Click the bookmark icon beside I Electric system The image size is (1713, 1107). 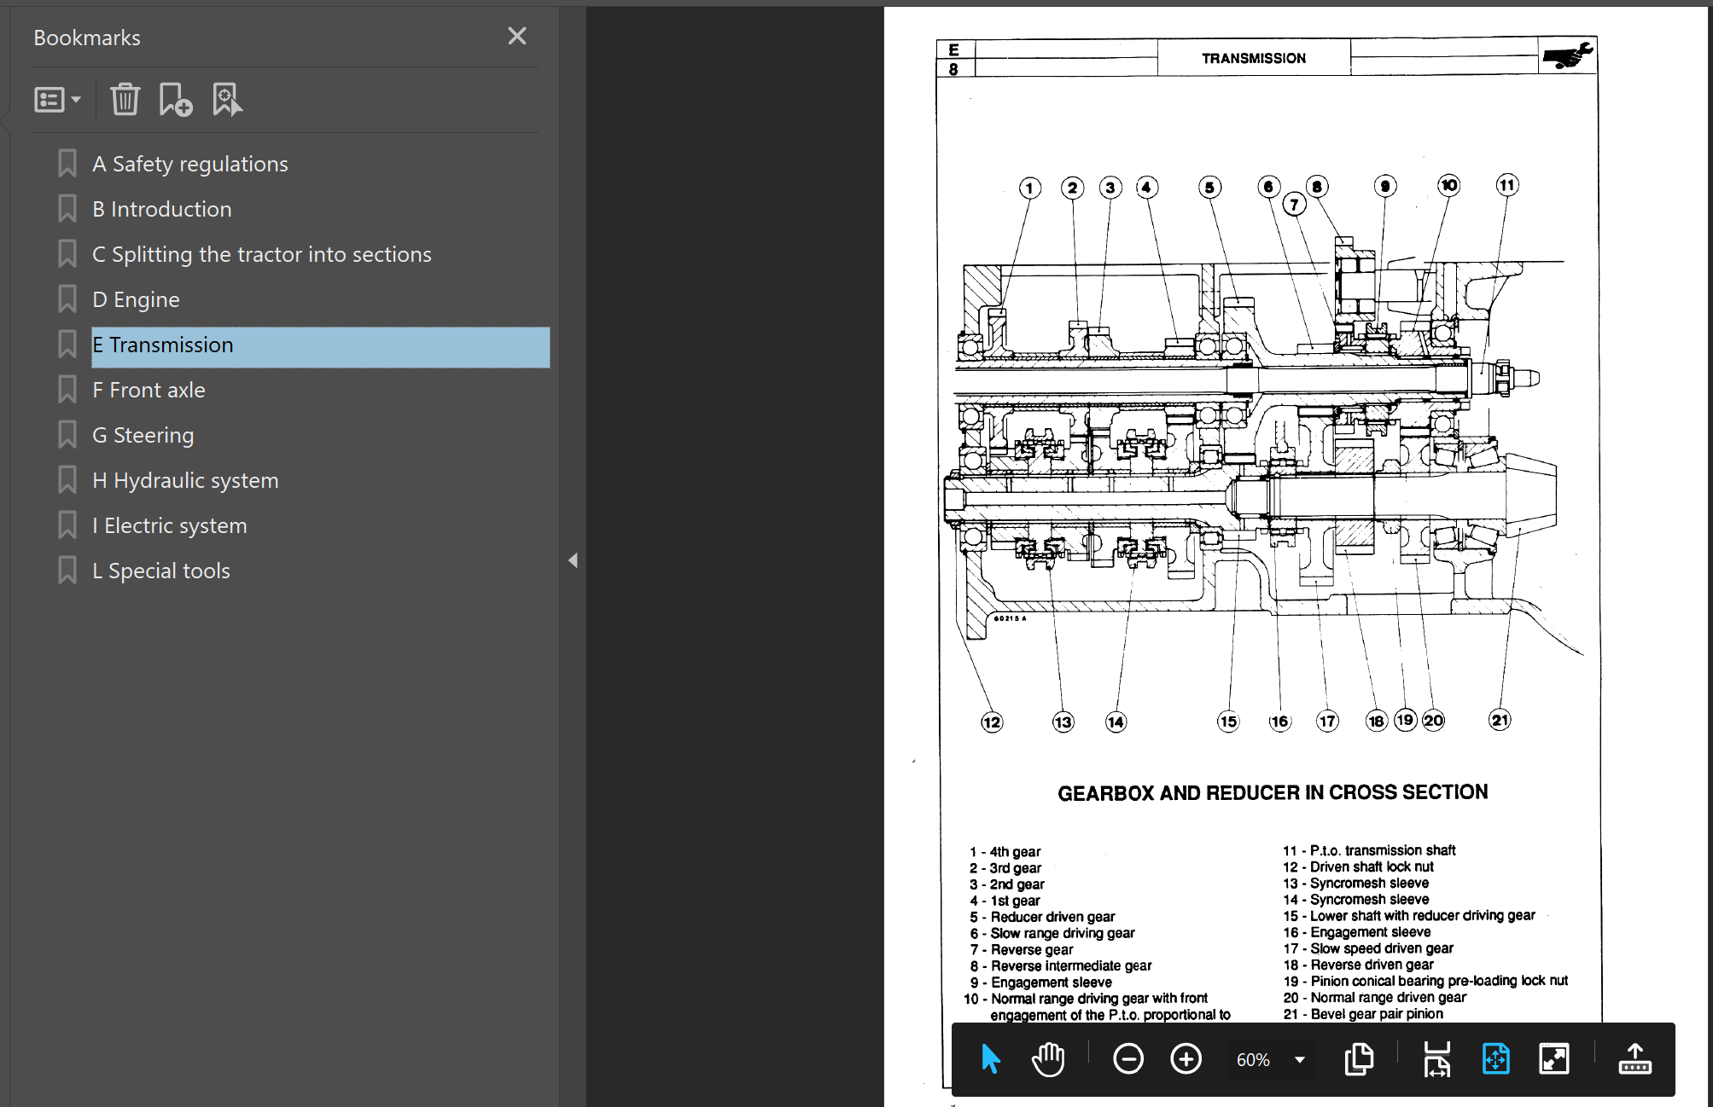point(67,525)
